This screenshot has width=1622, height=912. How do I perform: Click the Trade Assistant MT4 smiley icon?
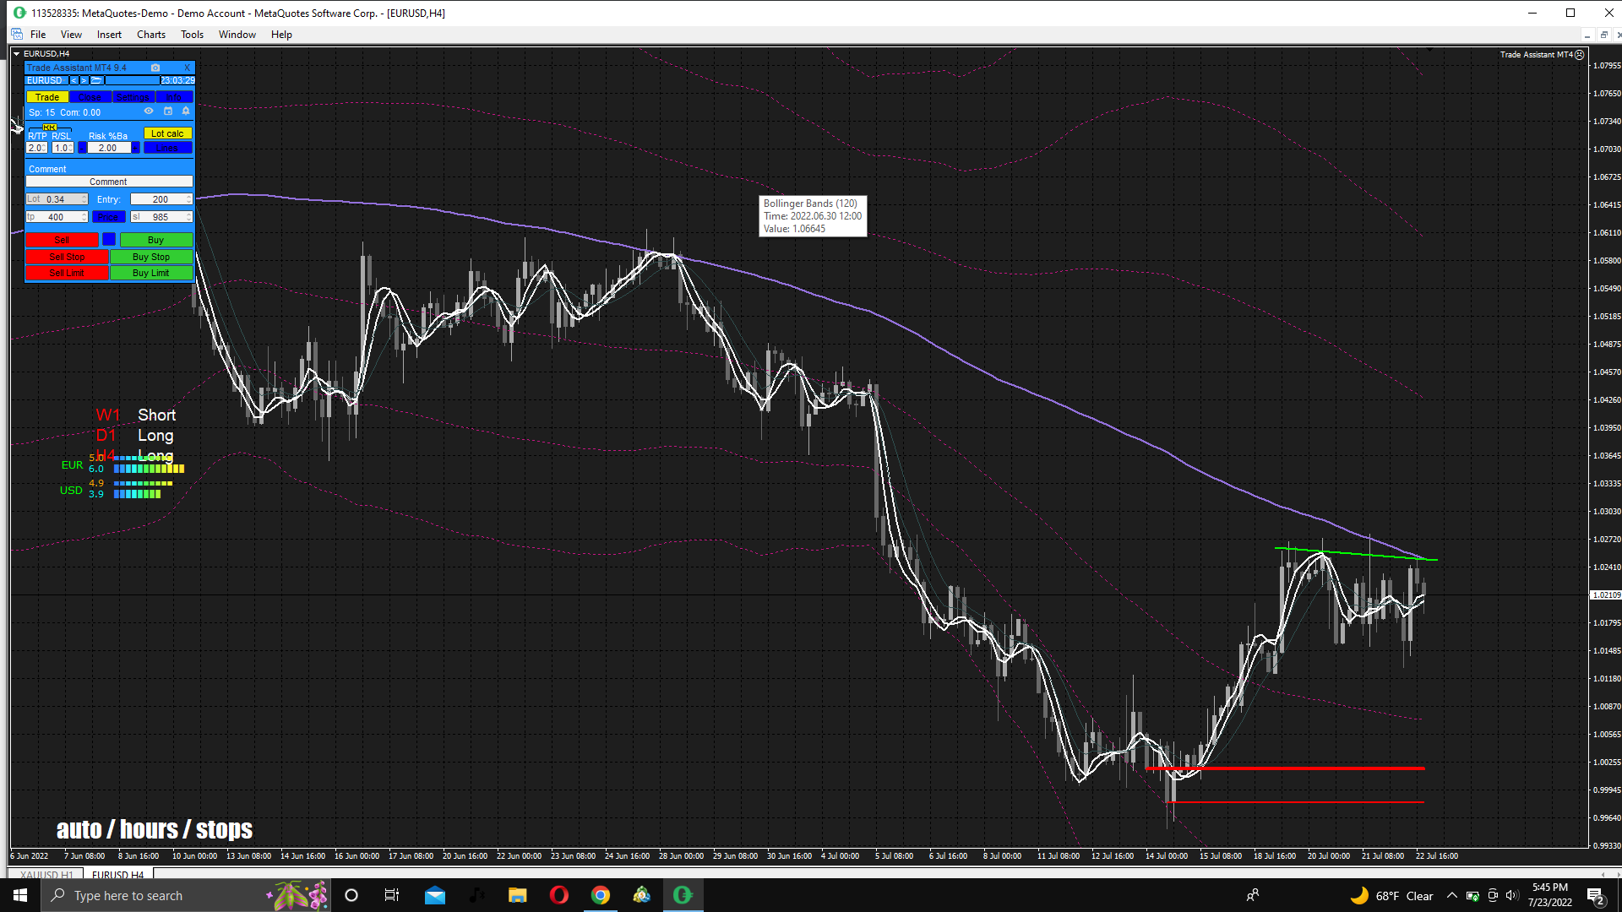pyautogui.click(x=1580, y=54)
